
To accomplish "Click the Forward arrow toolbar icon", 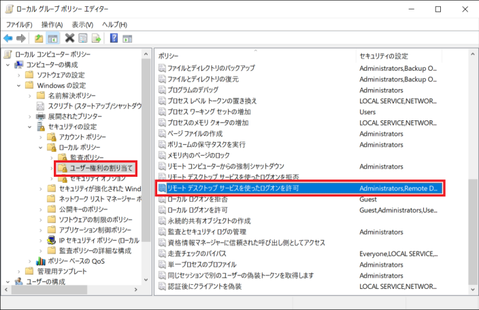I will coord(21,39).
